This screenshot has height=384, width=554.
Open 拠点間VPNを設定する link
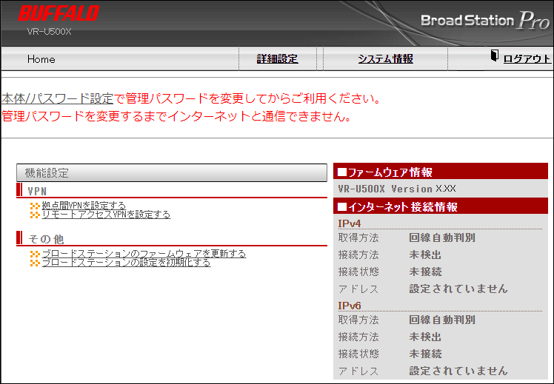(84, 206)
